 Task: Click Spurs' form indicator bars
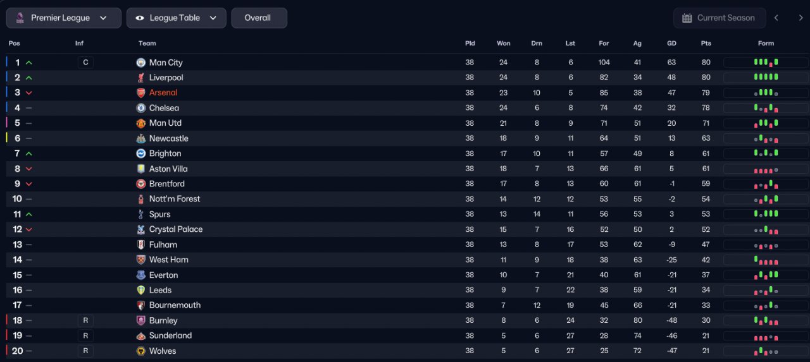tap(766, 214)
